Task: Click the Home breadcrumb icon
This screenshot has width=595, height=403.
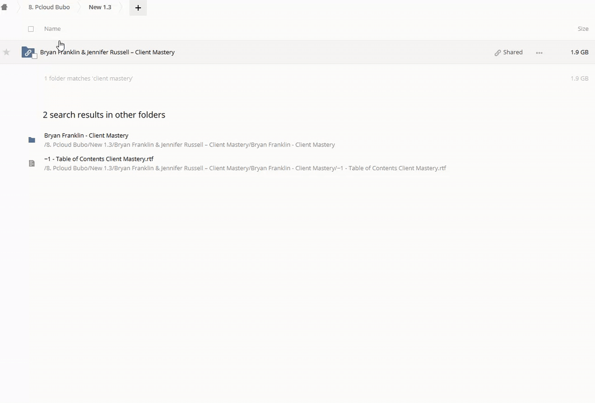Action: click(x=4, y=7)
